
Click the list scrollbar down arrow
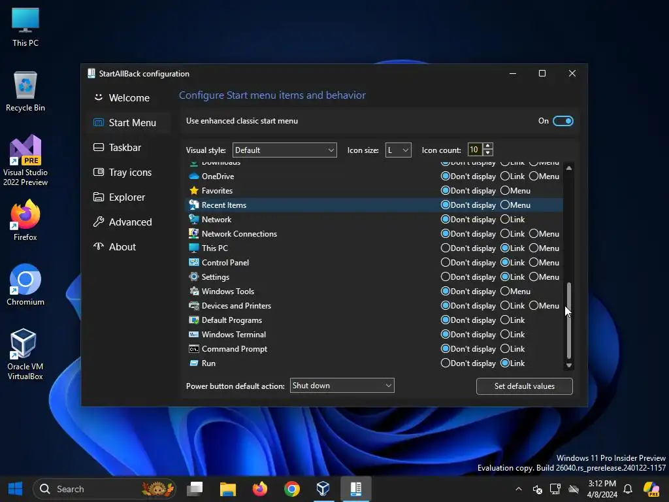tap(569, 365)
